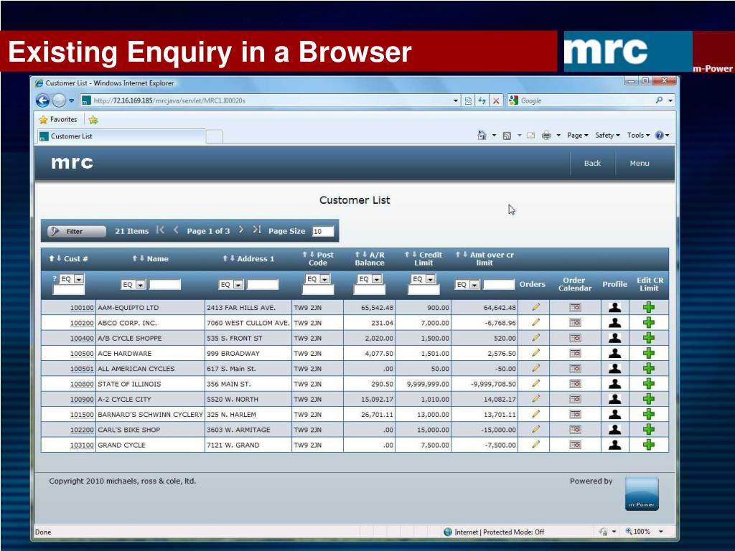Viewport: 735px width, 551px height.
Task: Sort by A/R Balance column arrows
Action: coord(361,255)
